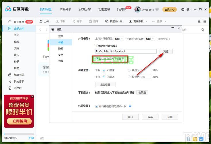
Task: Select 提醒 settings category
Action: click(61, 61)
